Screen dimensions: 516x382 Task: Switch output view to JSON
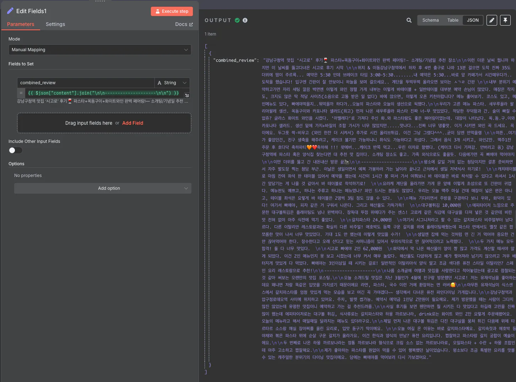coord(473,20)
